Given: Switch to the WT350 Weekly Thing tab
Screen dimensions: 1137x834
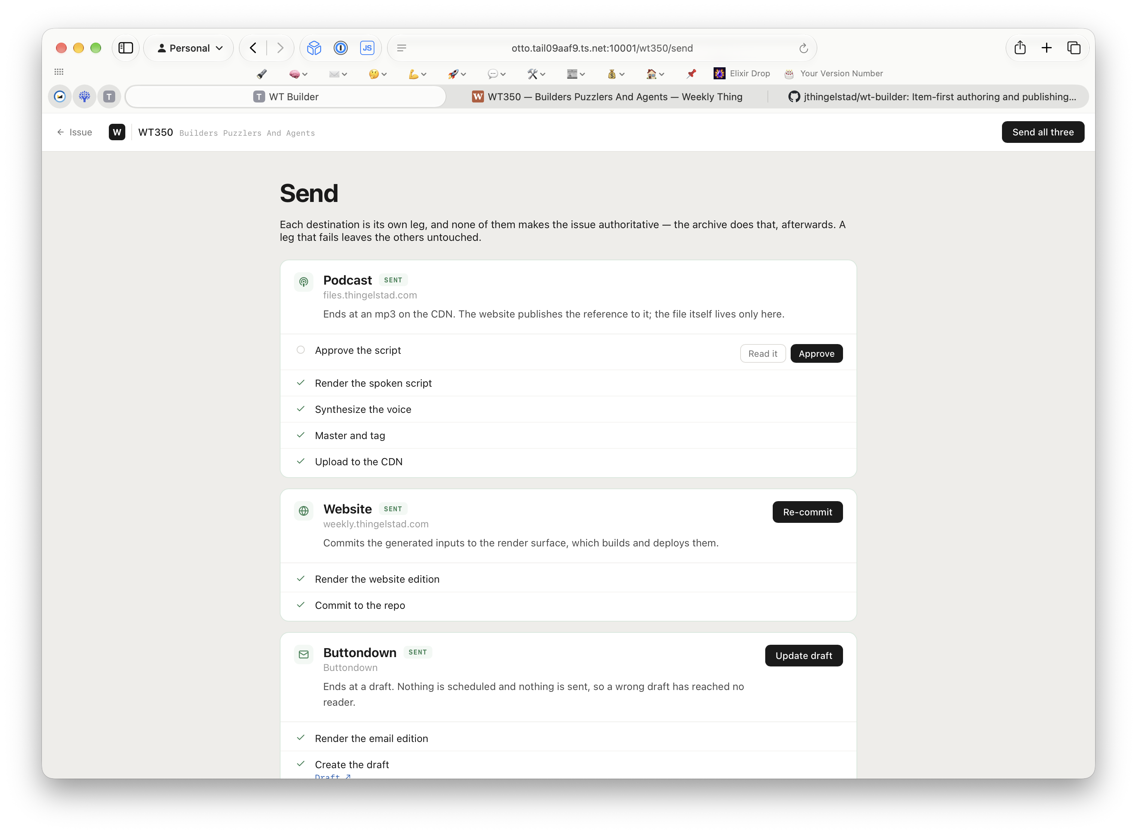Looking at the screenshot, I should (x=607, y=96).
